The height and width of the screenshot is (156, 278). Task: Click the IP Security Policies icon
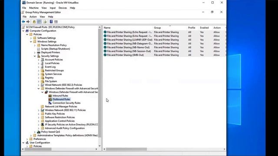pos(43,124)
